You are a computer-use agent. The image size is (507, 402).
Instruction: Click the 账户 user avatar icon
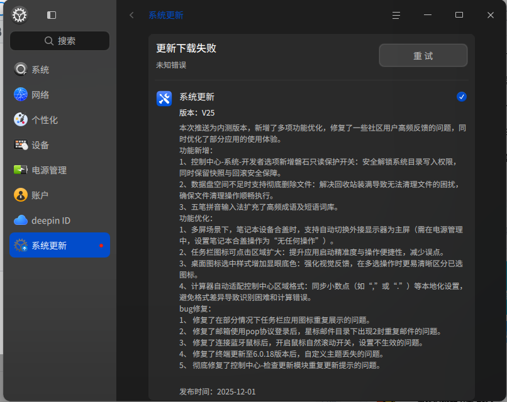(x=21, y=195)
